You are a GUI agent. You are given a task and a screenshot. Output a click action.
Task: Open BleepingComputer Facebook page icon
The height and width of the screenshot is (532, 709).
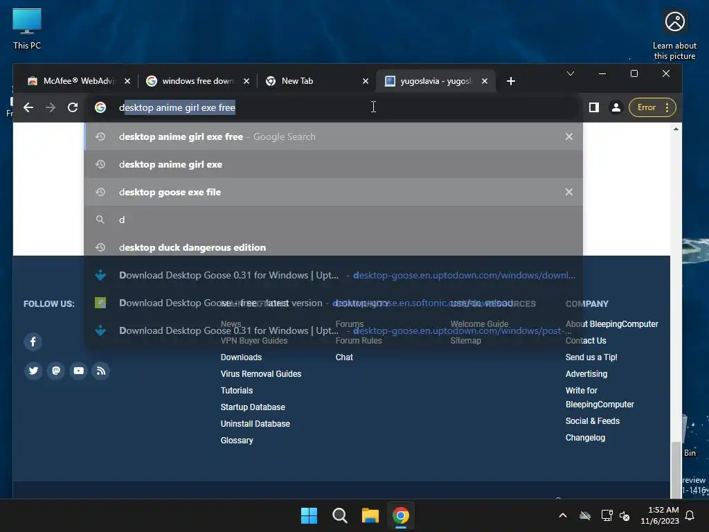[33, 342]
